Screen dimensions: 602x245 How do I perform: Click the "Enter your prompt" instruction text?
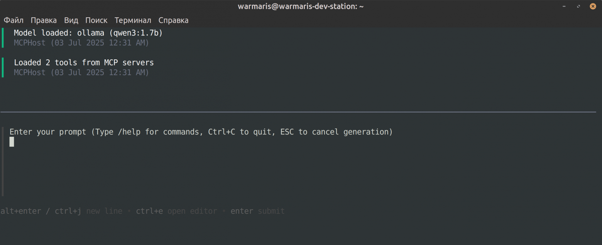coord(201,132)
